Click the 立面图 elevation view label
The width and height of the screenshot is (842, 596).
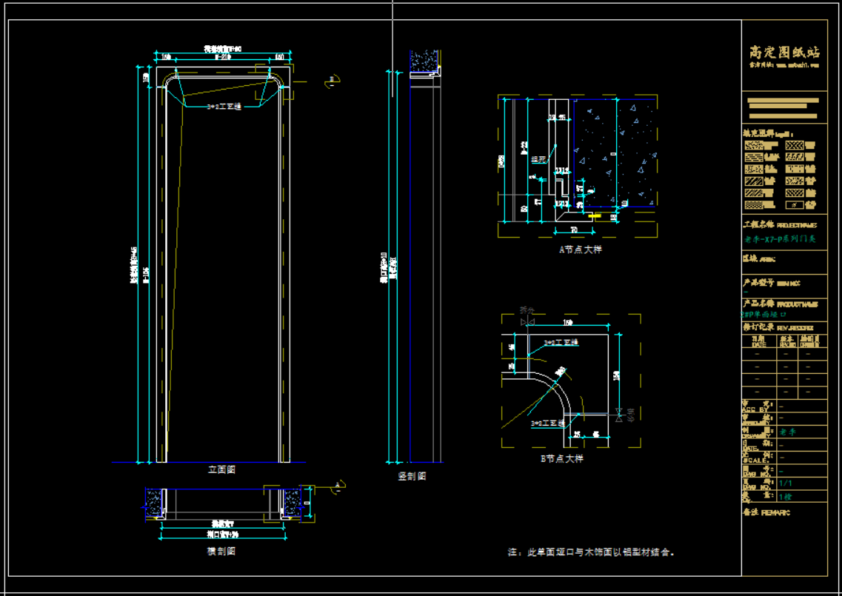tap(221, 469)
